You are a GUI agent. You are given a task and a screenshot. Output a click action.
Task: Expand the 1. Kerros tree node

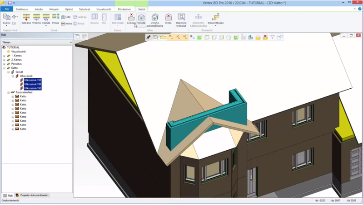click(4, 56)
